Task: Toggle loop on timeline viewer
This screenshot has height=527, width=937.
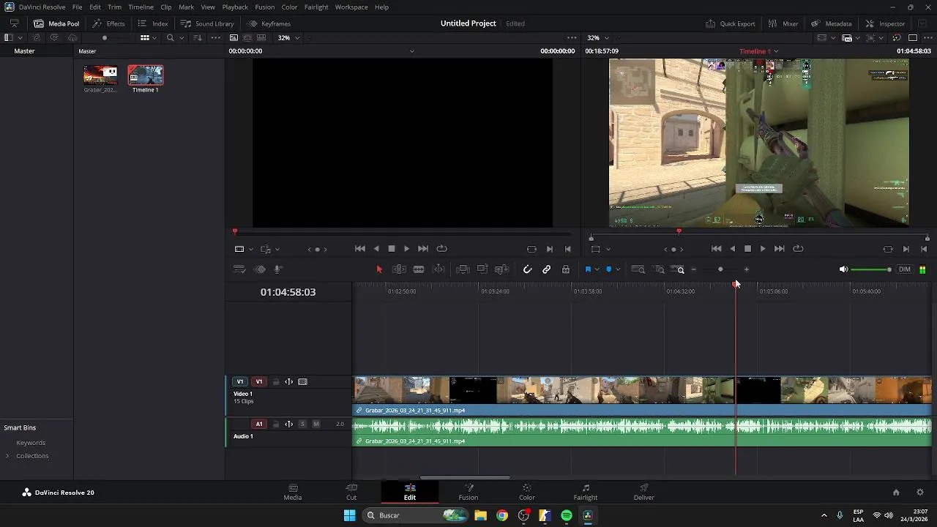Action: pos(799,249)
